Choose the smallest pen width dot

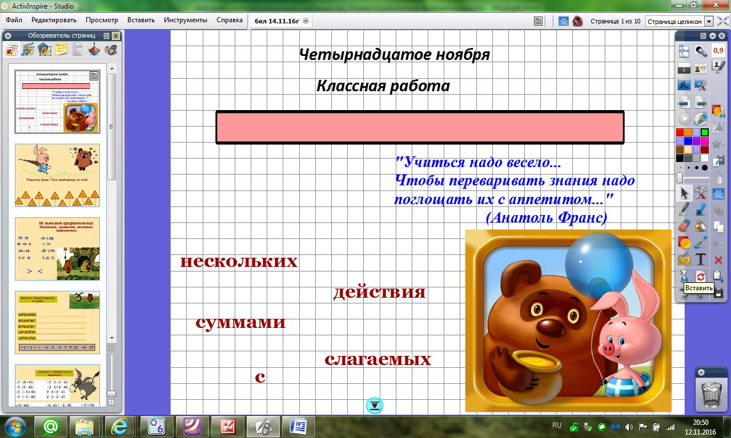(x=680, y=168)
